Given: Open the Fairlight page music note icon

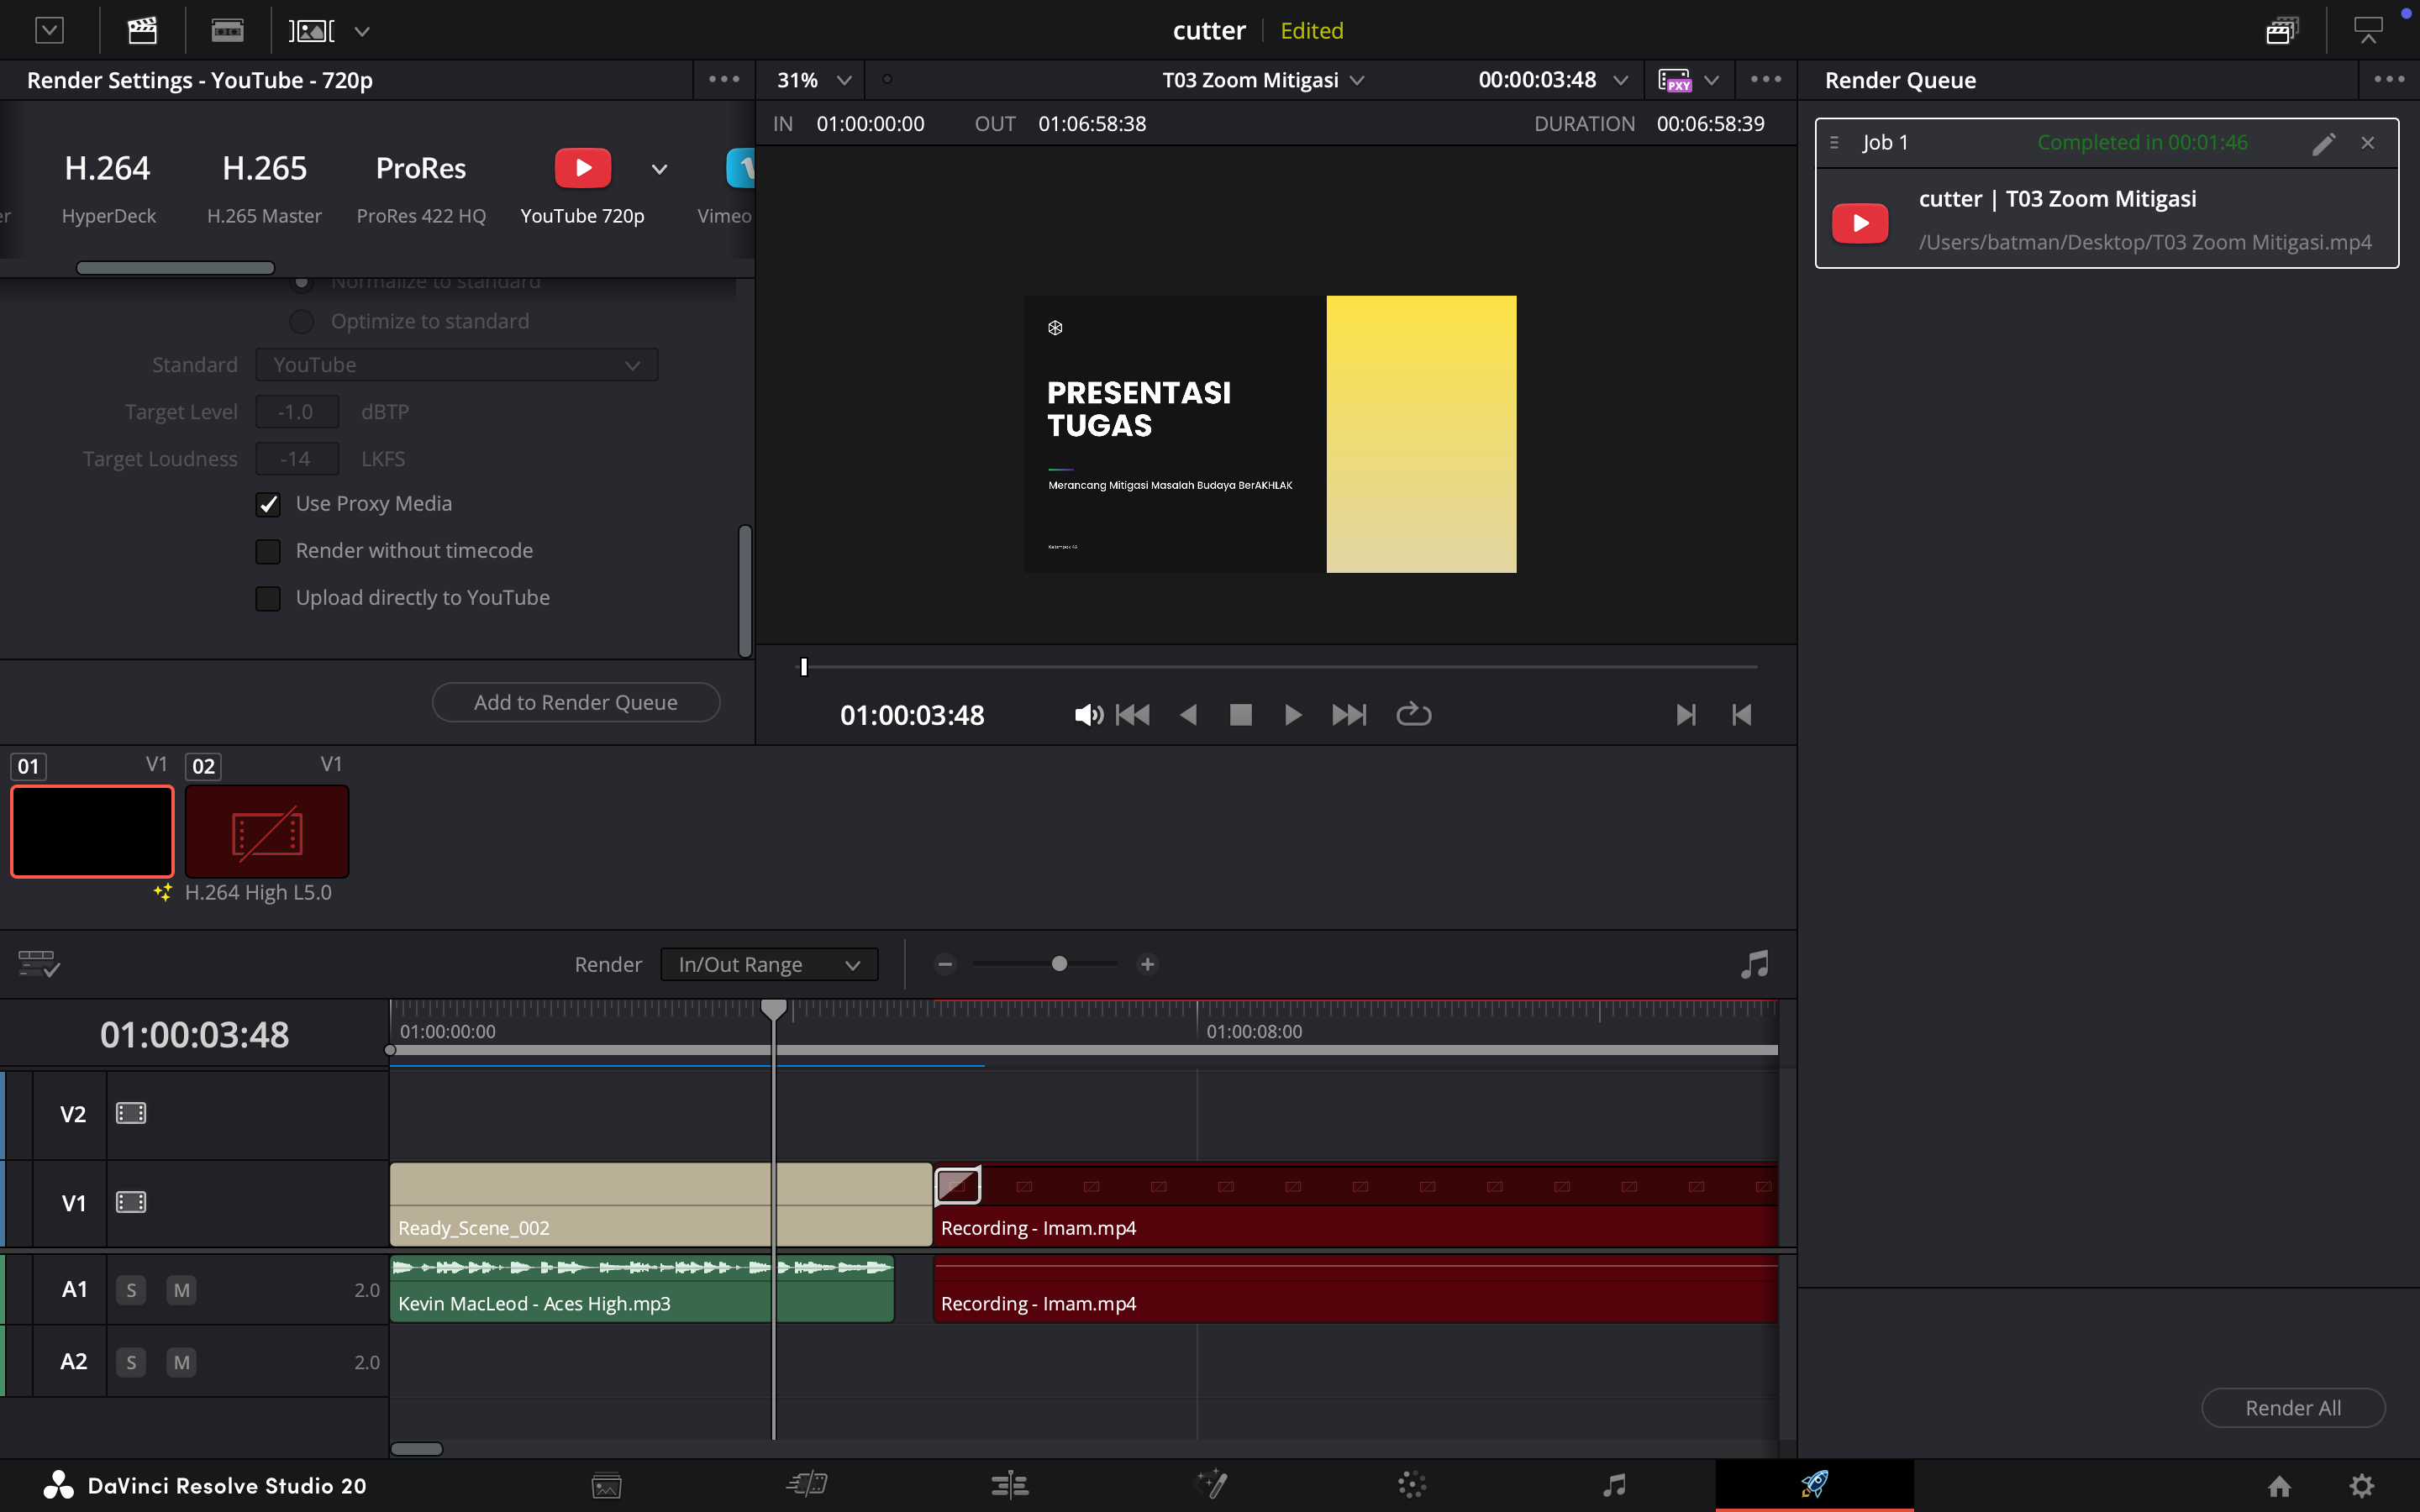Looking at the screenshot, I should pyautogui.click(x=1614, y=1485).
